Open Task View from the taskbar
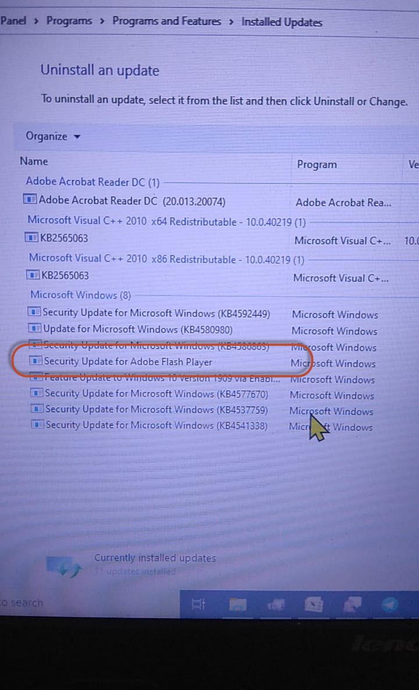The width and height of the screenshot is (419, 690). 198,604
